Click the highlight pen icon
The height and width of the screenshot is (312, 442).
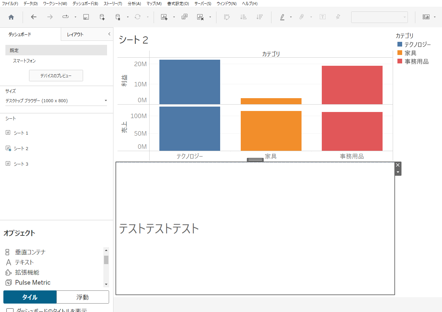pyautogui.click(x=282, y=17)
